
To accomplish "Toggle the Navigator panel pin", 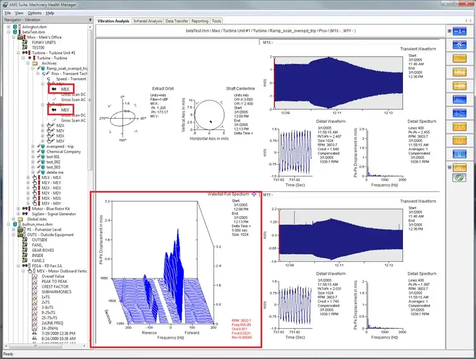I will tap(90, 20).
